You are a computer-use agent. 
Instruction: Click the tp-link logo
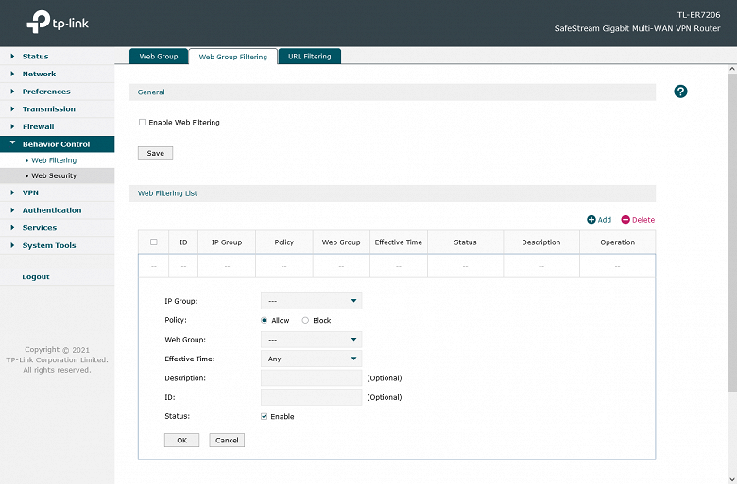tap(58, 22)
